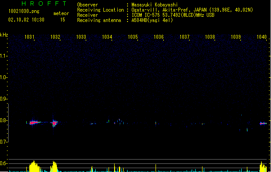Select the file name 10021030.png
Screen dimensions: 271x172
[x=24, y=11]
